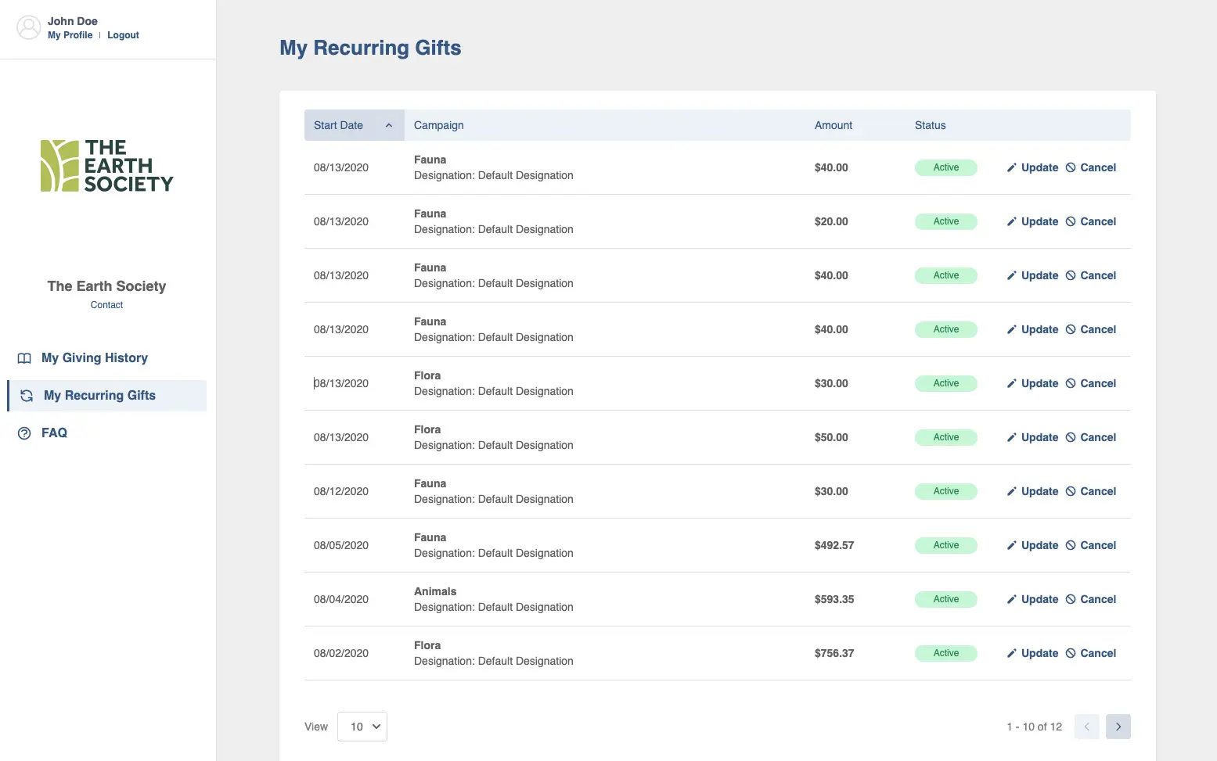Sort by Start Date column arrow

pos(388,125)
